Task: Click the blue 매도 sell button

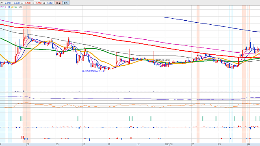Action: 66,3
